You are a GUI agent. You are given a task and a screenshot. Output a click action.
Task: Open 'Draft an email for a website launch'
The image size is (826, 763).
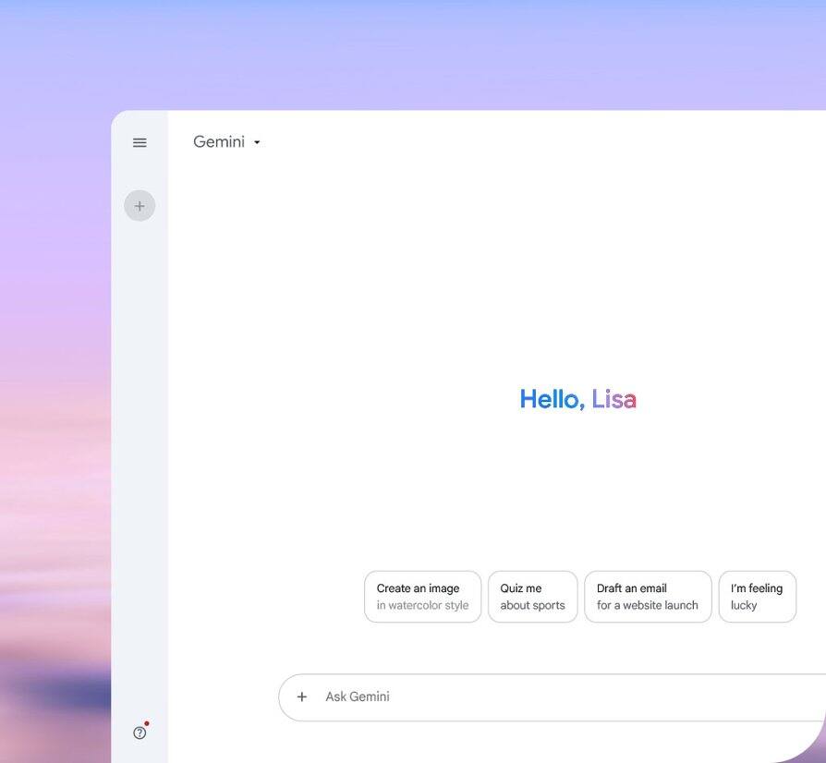[648, 596]
